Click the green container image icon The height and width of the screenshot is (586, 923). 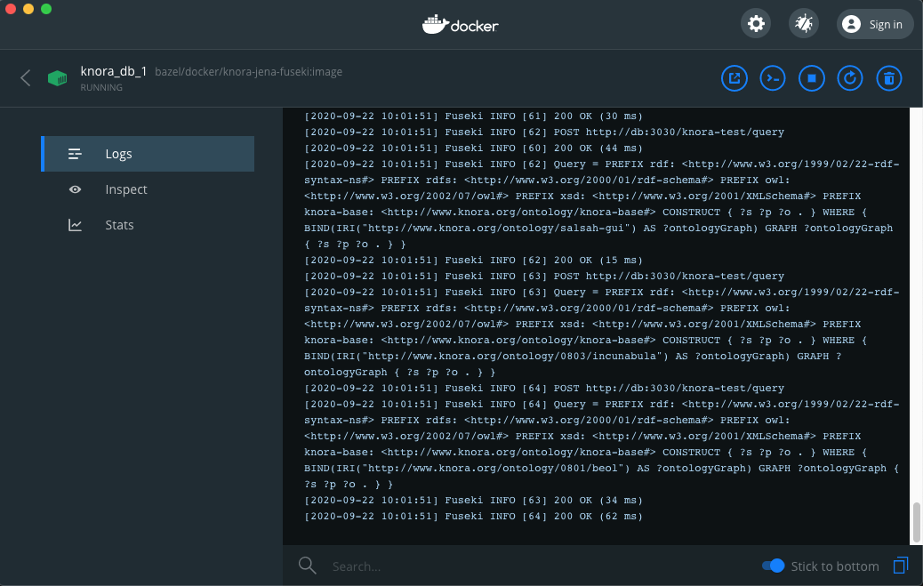tap(57, 77)
